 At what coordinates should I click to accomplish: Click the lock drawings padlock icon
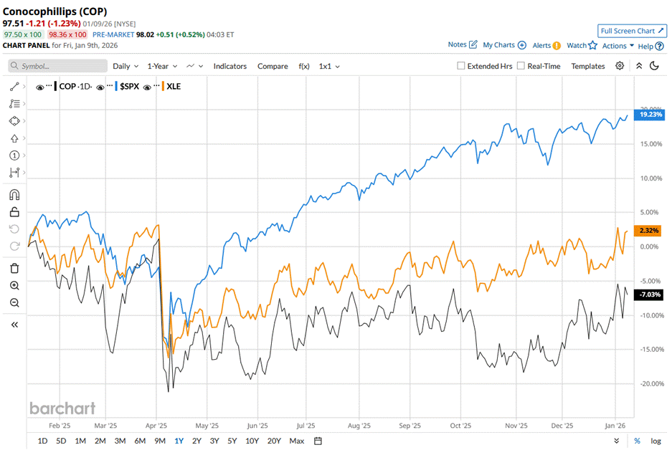[14, 211]
